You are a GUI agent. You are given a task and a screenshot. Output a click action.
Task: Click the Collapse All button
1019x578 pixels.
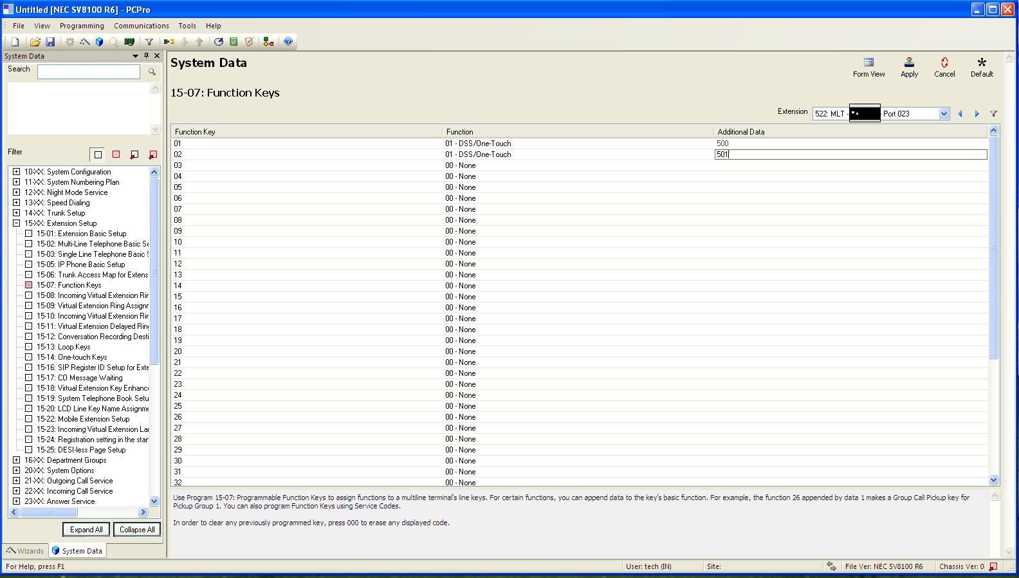point(137,530)
